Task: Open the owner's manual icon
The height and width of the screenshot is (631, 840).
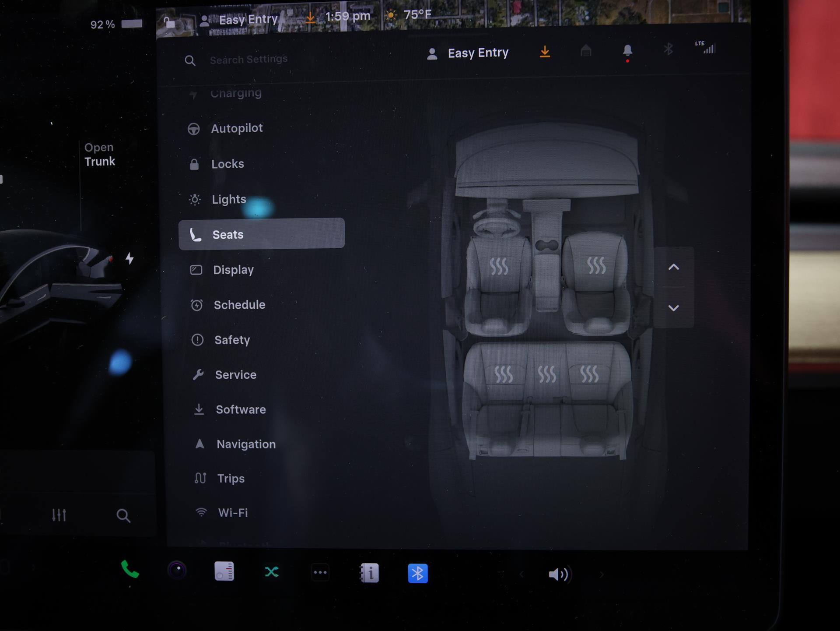Action: click(x=369, y=573)
